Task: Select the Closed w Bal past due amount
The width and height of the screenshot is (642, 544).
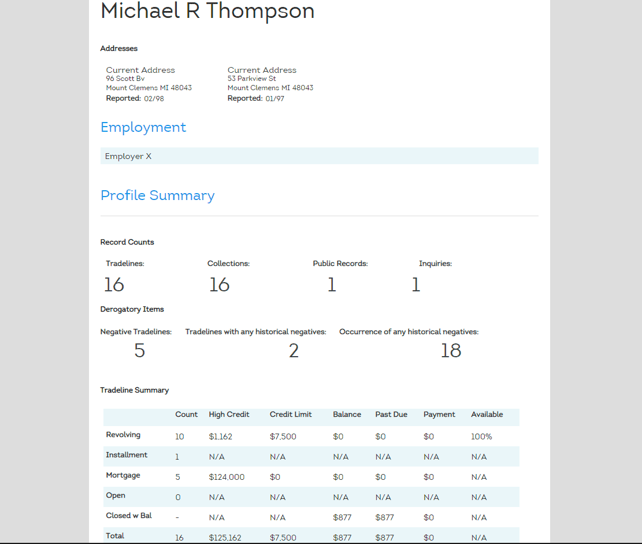Action: pos(384,517)
